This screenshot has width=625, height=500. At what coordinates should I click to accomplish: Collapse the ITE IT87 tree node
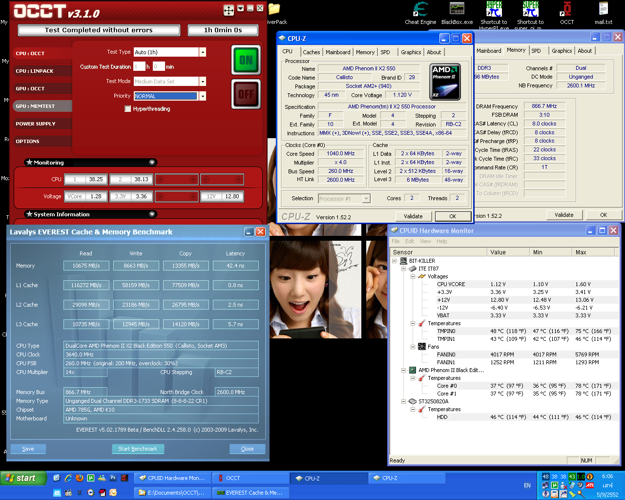point(404,269)
